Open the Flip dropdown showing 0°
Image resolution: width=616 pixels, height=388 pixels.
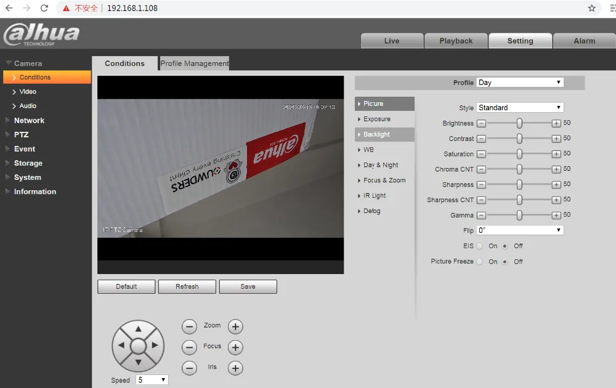pyautogui.click(x=520, y=230)
